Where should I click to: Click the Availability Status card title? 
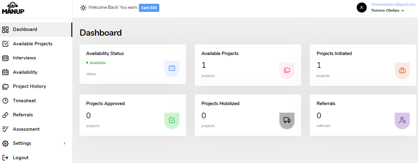tap(105, 53)
